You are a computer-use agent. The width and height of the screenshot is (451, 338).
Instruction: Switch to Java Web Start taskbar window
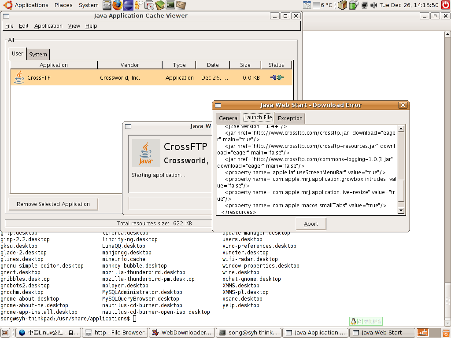pyautogui.click(x=382, y=333)
